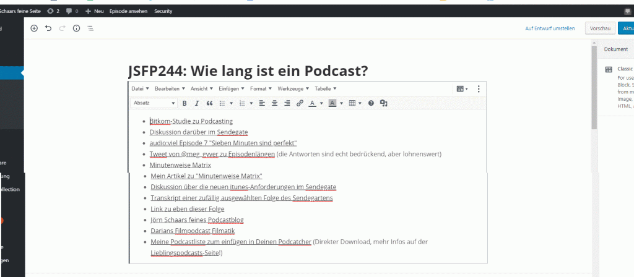Image resolution: width=634 pixels, height=277 pixels.
Task: Click the add media icon
Action: click(x=384, y=103)
